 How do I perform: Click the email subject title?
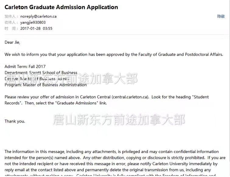[x=61, y=7]
